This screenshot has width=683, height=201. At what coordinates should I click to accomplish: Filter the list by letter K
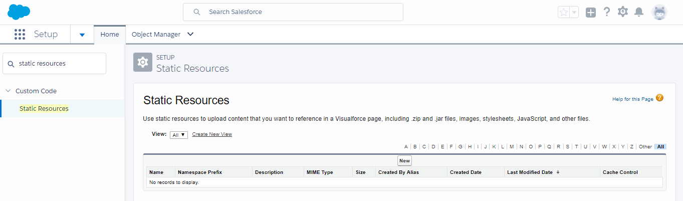(x=494, y=147)
